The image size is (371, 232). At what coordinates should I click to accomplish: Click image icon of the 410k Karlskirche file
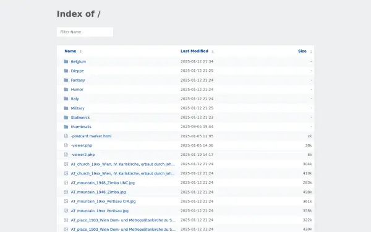tap(66, 173)
